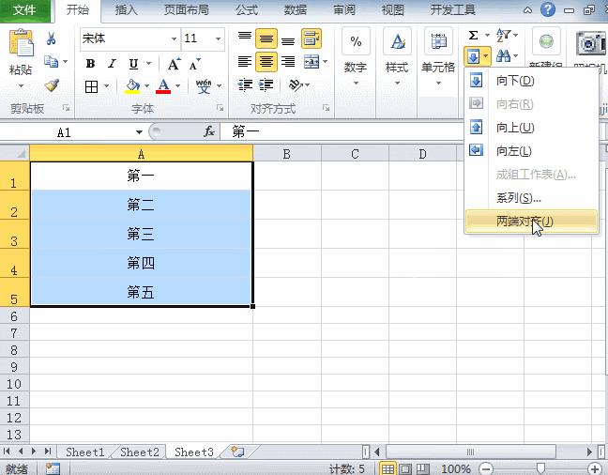The width and height of the screenshot is (608, 475).
Task: Toggle middle vertical alignment
Action: coord(266,38)
